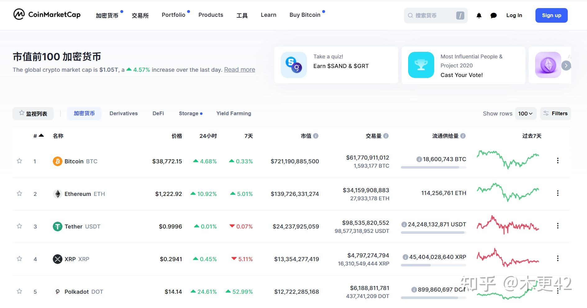Open the Portfolio navigation item
This screenshot has height=308, width=587.
pyautogui.click(x=173, y=15)
